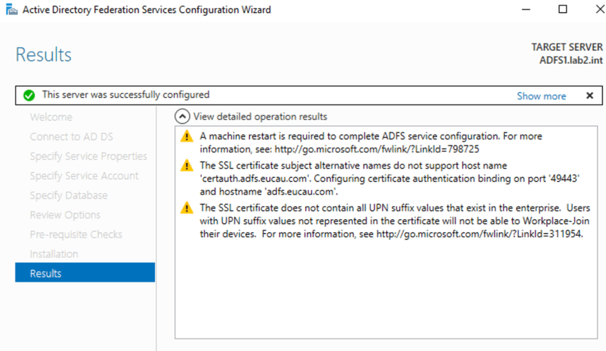Collapse View detailed operation results chevron
The width and height of the screenshot is (606, 351).
point(182,117)
